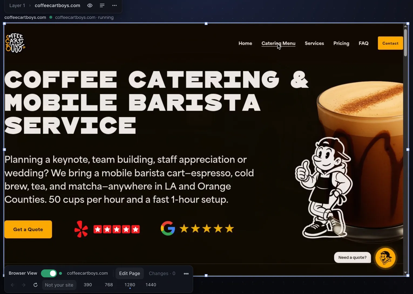
Task: Open the more options icon beside Changes
Action: 186,274
